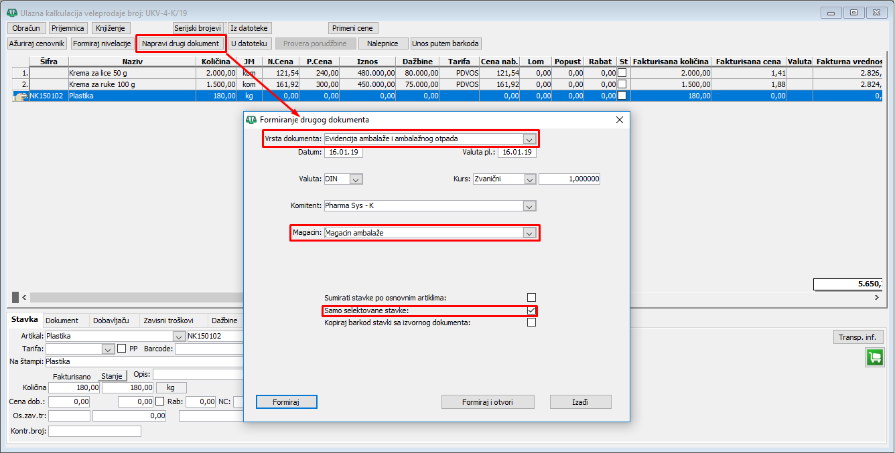Image resolution: width=895 pixels, height=453 pixels.
Task: Expand the Magacin dropdown list
Action: 529,233
